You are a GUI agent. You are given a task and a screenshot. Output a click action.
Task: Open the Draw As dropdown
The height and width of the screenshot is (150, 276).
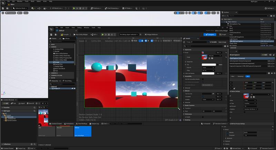pos(208,68)
